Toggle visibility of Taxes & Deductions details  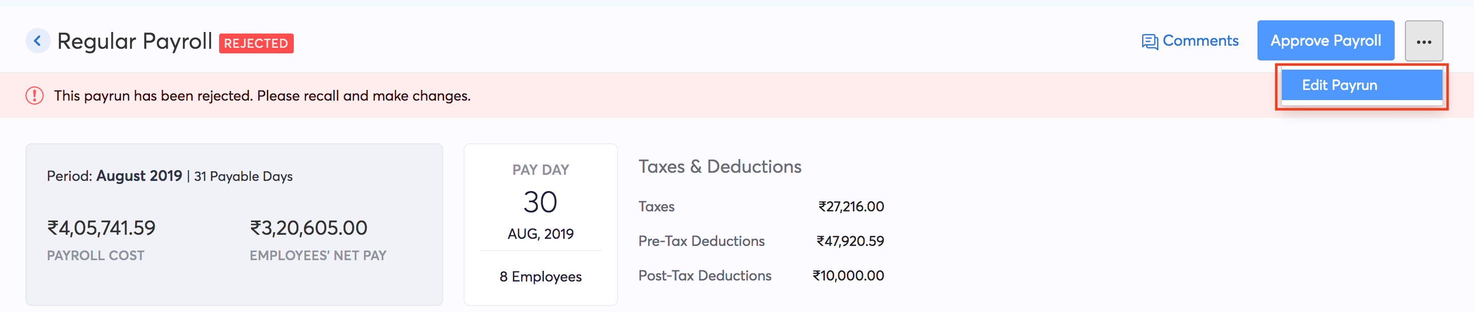click(719, 167)
